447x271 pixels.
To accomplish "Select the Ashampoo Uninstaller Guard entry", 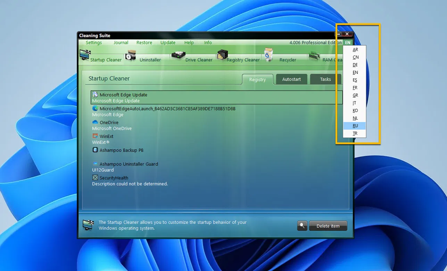I will (217, 167).
